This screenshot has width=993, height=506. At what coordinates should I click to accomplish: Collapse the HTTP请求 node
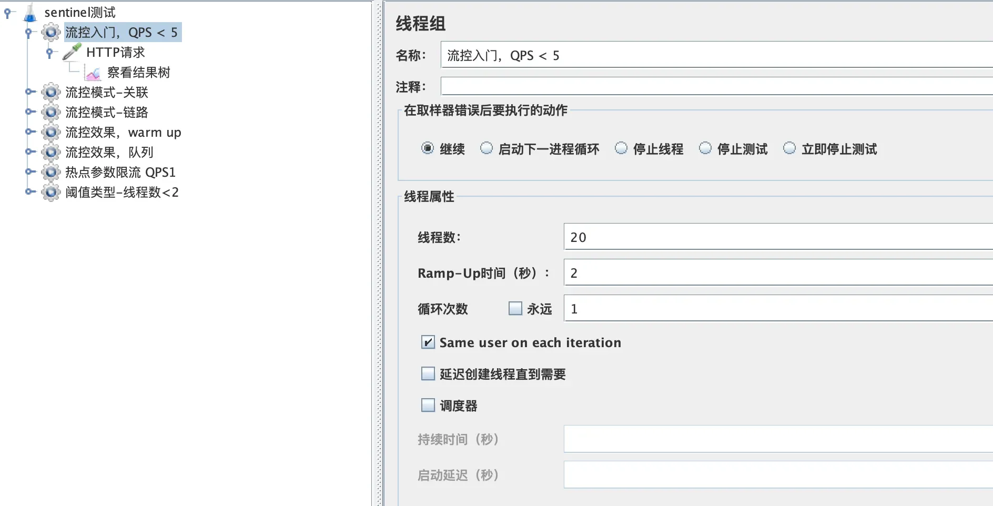pos(50,53)
